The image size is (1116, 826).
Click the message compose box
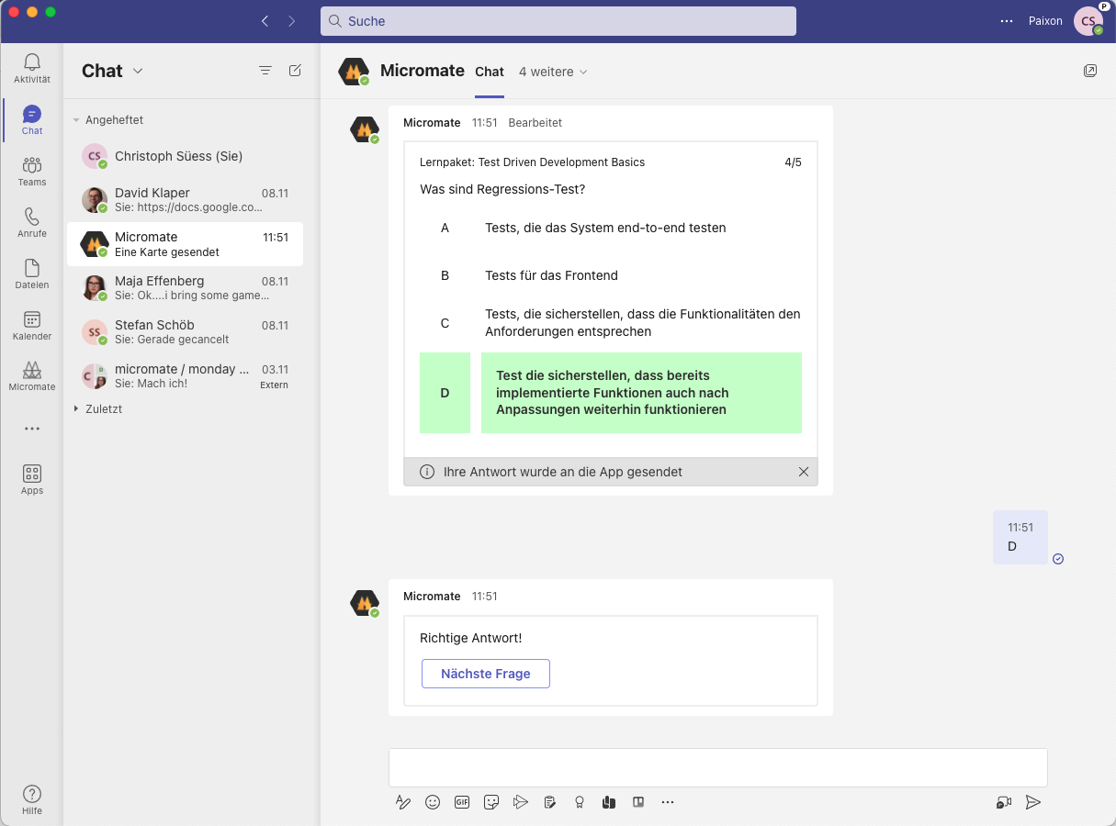[x=718, y=768]
